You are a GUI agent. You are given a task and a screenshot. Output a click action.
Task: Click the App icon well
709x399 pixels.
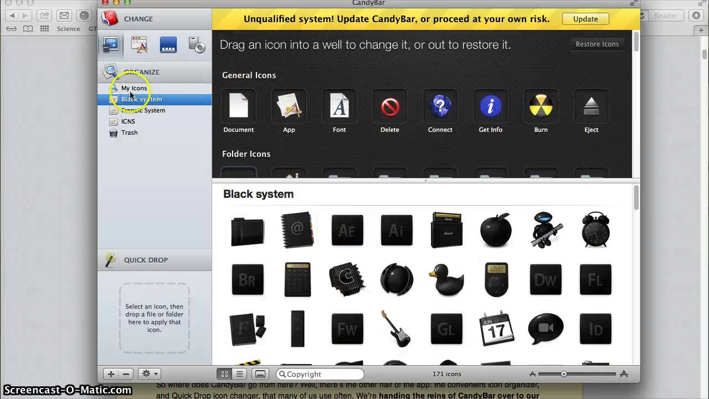point(289,105)
